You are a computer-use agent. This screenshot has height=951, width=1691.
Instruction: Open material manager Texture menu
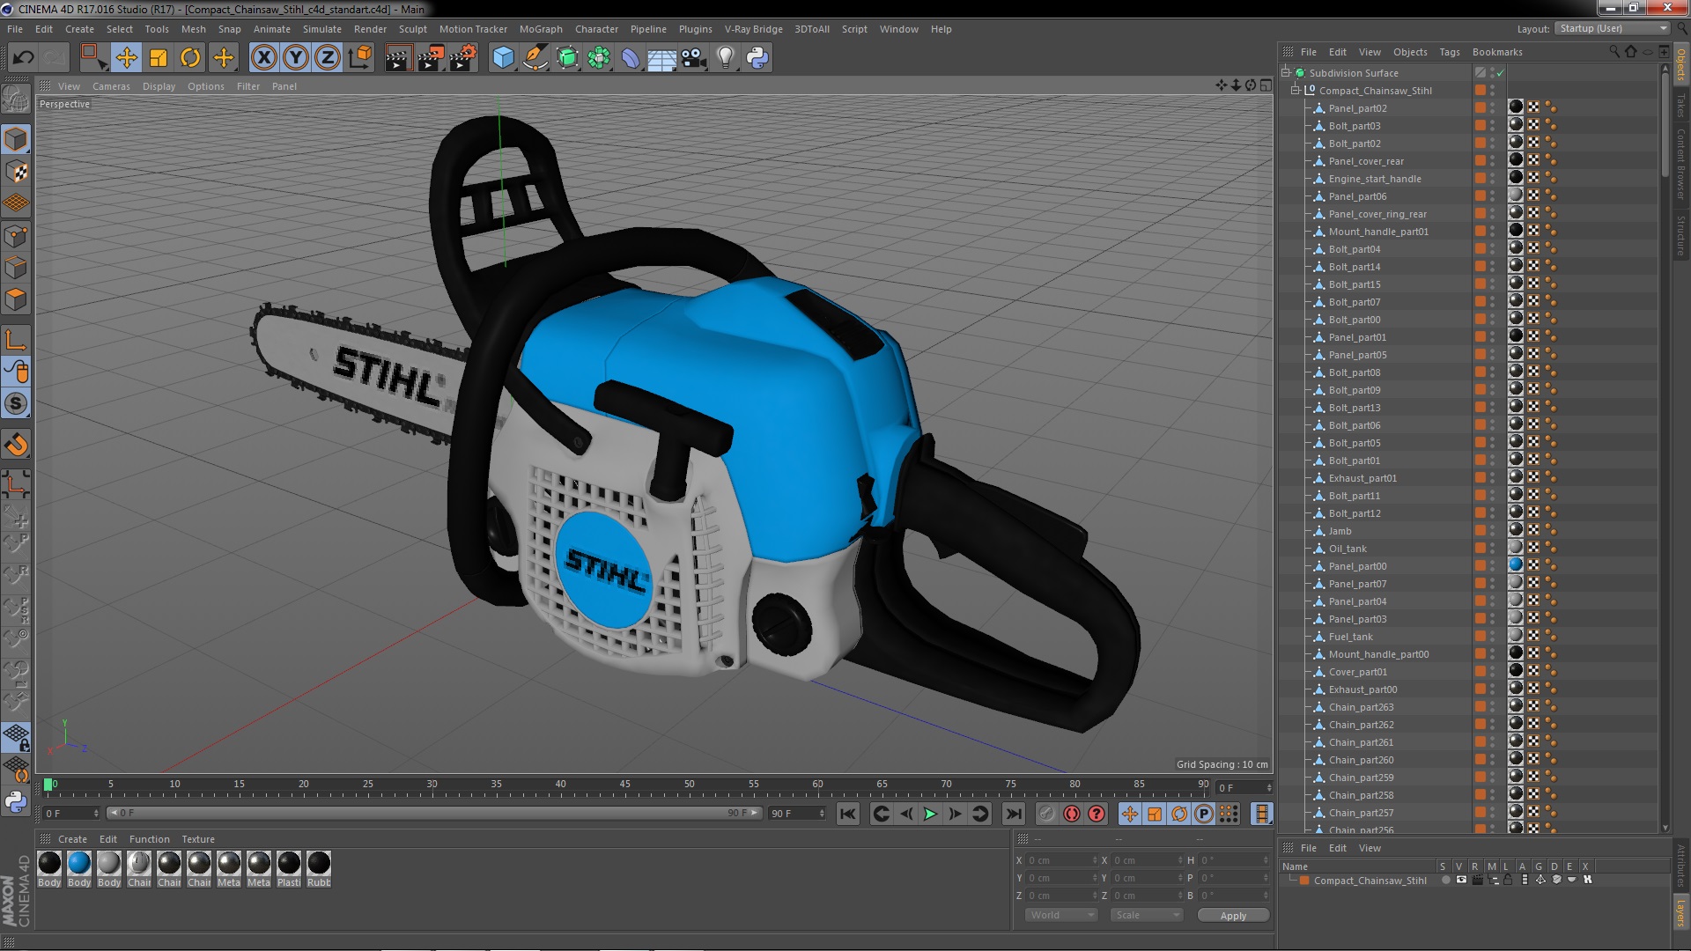pyautogui.click(x=197, y=839)
